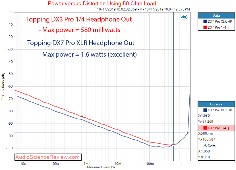Viewport: 236px width, 170px height.
Task: Click the -110 tick label on the Y axis
Action: [x=9, y=148]
